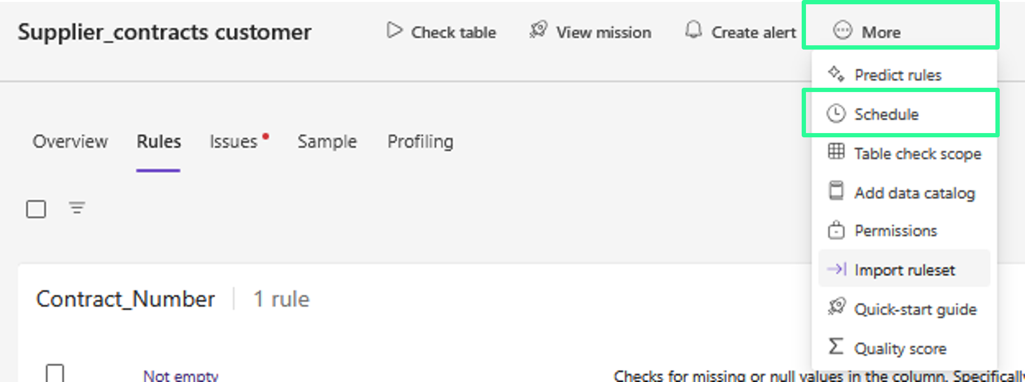Viewport: 1025px width, 382px height.
Task: Tick the select-all rules checkbox
Action: pos(36,209)
